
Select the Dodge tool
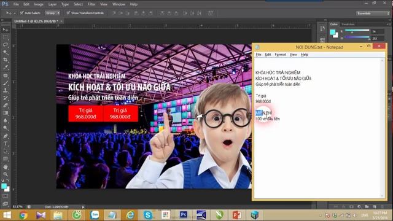click(x=6, y=128)
